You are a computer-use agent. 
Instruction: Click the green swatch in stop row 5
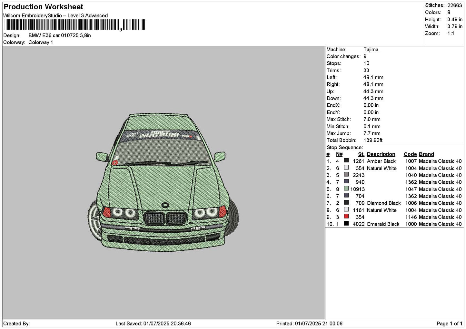[x=346, y=189]
